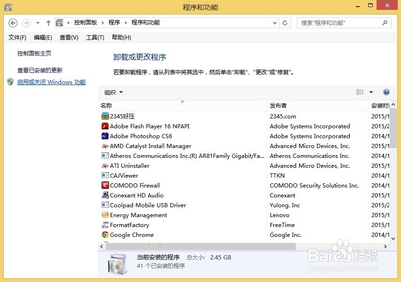The height and width of the screenshot is (282, 401).
Task: Click the change view icon
Action: tap(360, 92)
